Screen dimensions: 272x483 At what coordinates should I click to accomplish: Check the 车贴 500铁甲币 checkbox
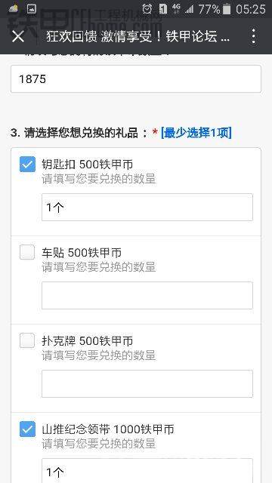point(27,252)
